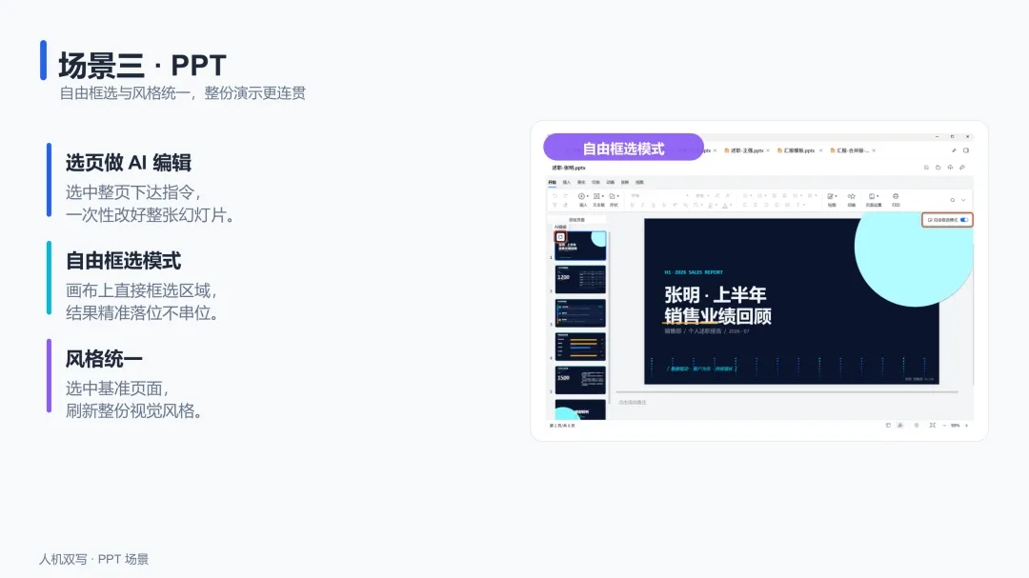Screen dimensions: 1029x578
Task: Click the search magnifier icon in ribbon
Action: click(952, 200)
